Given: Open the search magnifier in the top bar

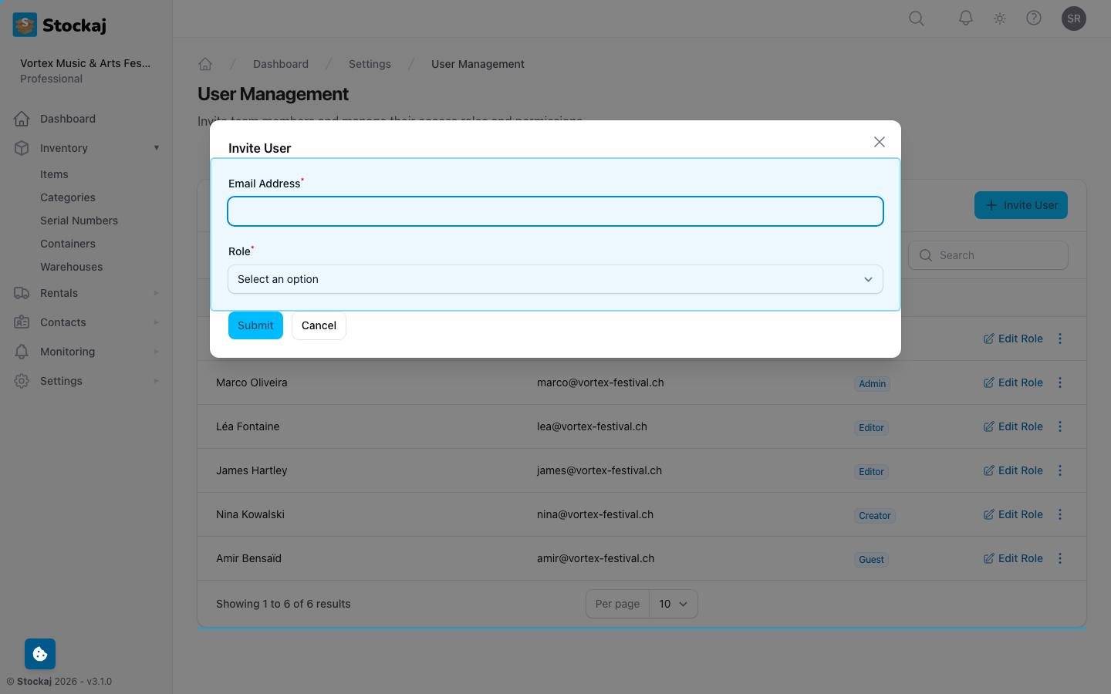Looking at the screenshot, I should pos(916,18).
